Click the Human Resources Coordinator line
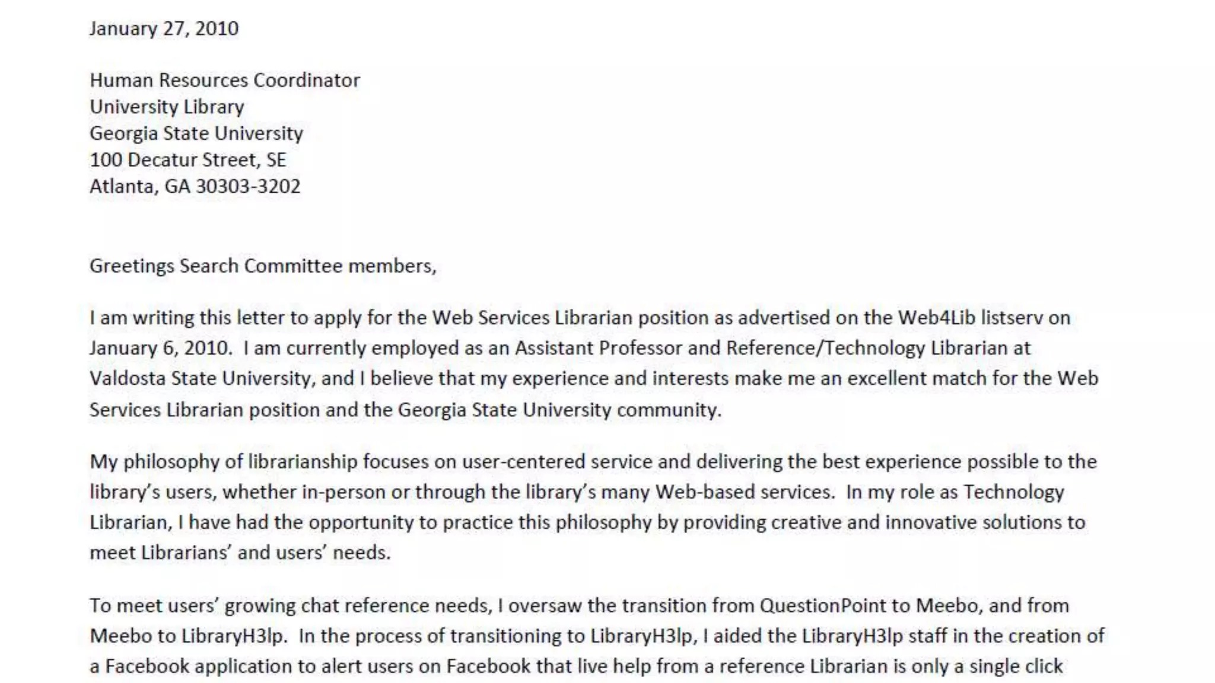This screenshot has height=683, width=1215. click(224, 80)
